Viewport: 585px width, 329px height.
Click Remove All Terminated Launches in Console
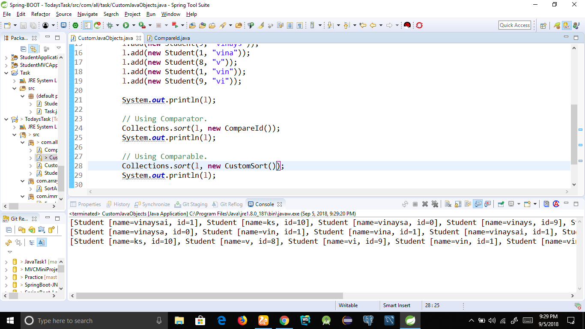coord(435,204)
